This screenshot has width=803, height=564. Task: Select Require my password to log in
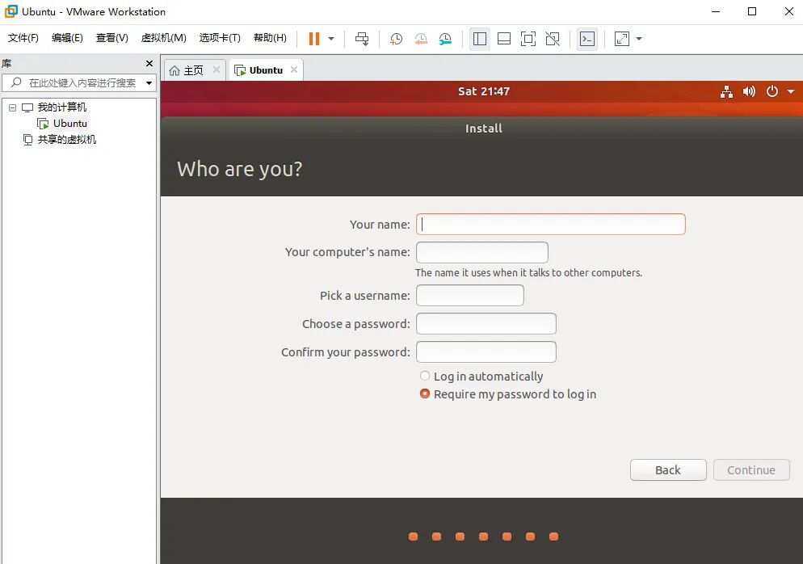[x=508, y=394]
